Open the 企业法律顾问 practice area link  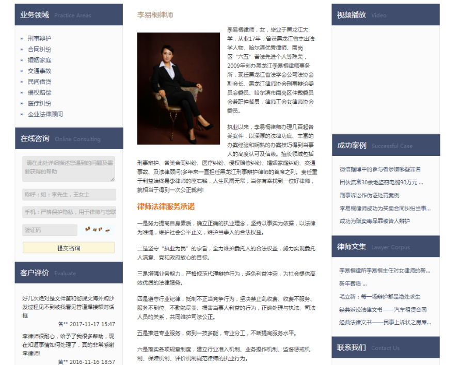tap(45, 114)
